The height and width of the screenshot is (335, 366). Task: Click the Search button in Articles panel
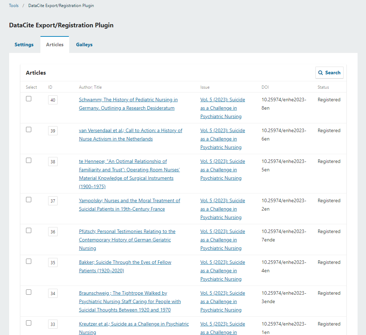(x=329, y=73)
